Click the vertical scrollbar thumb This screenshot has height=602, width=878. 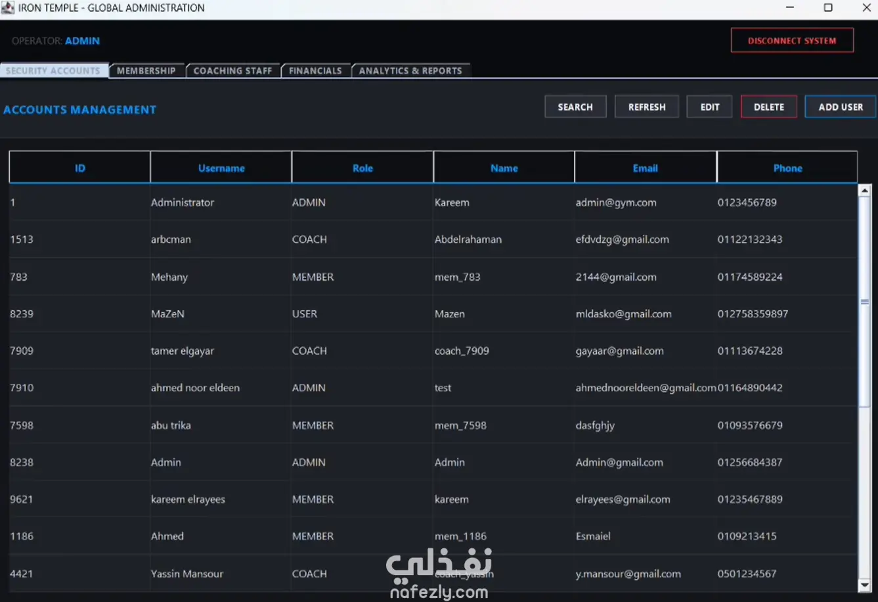(865, 301)
